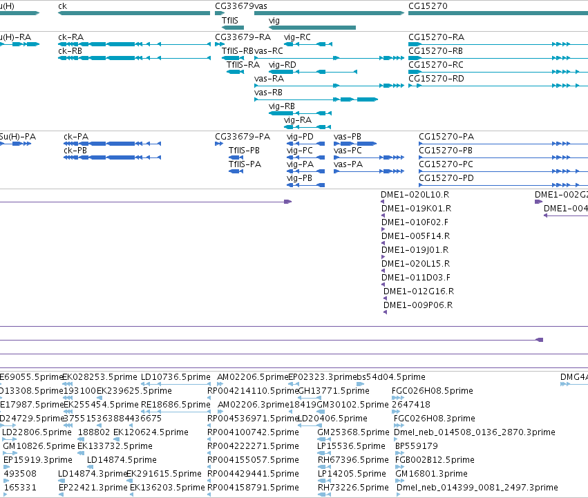
Task: Select transcript label 'vig-RB'
Action: 282,106
